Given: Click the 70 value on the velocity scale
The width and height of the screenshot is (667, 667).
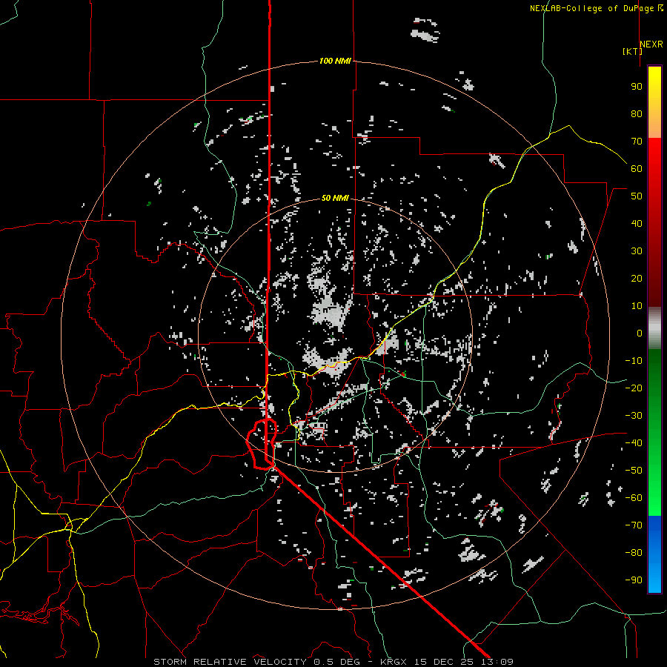Looking at the screenshot, I should point(637,142).
